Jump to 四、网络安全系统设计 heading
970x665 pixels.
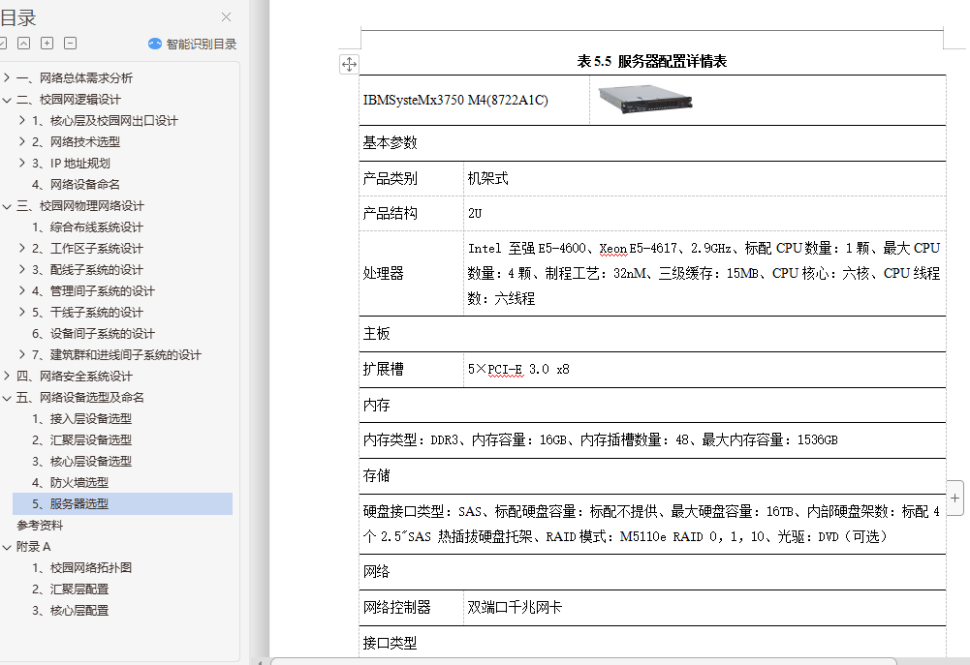pos(75,376)
